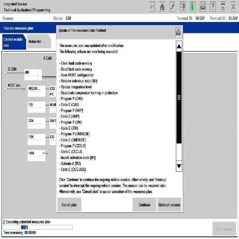Click 'Code C (GW)' list entry
239x239 pixels.
click(x=69, y=128)
